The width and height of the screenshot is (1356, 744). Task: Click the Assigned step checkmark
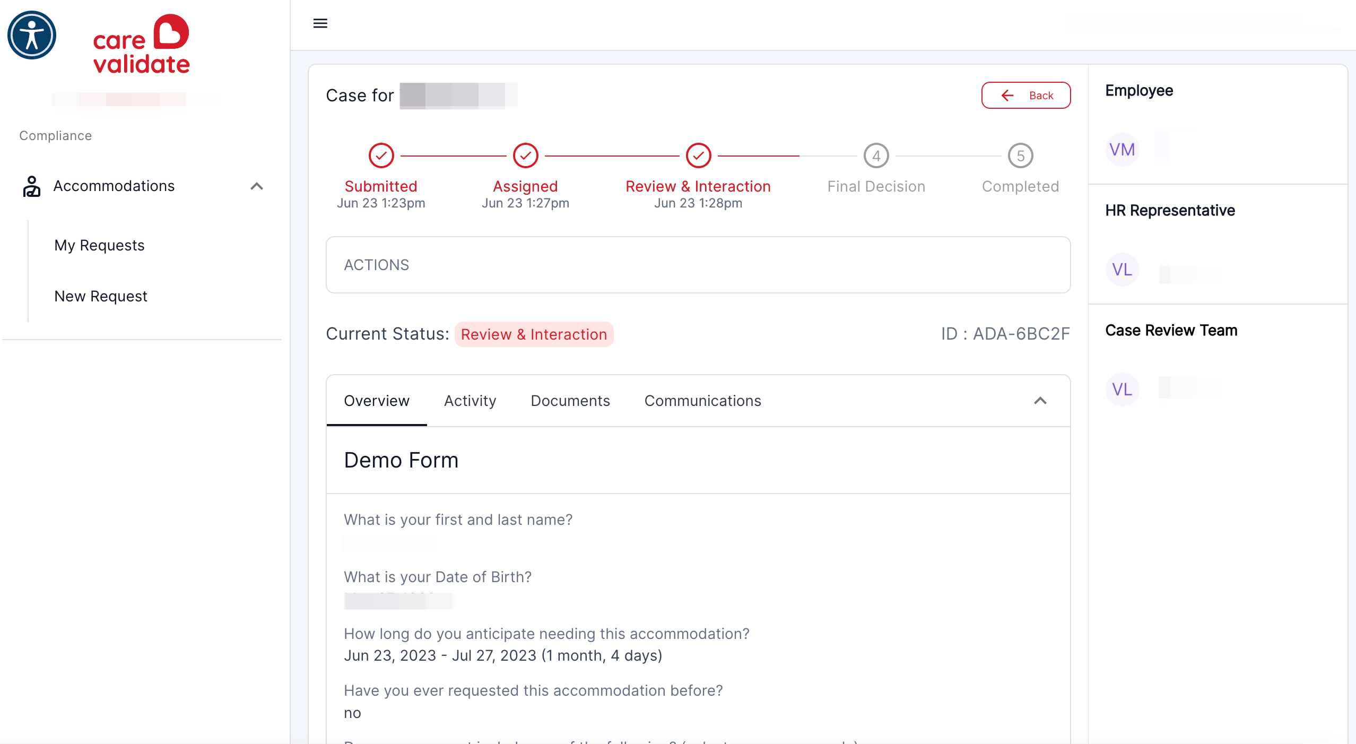pyautogui.click(x=525, y=156)
